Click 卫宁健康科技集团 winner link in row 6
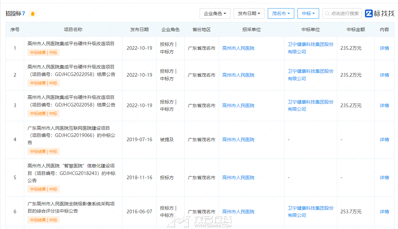The image size is (398, 229). click(x=311, y=212)
